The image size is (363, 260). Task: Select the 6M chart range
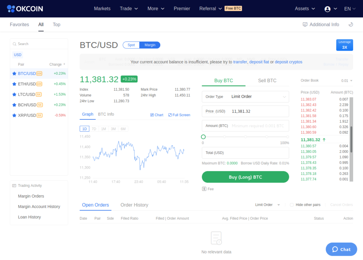[x=123, y=129]
